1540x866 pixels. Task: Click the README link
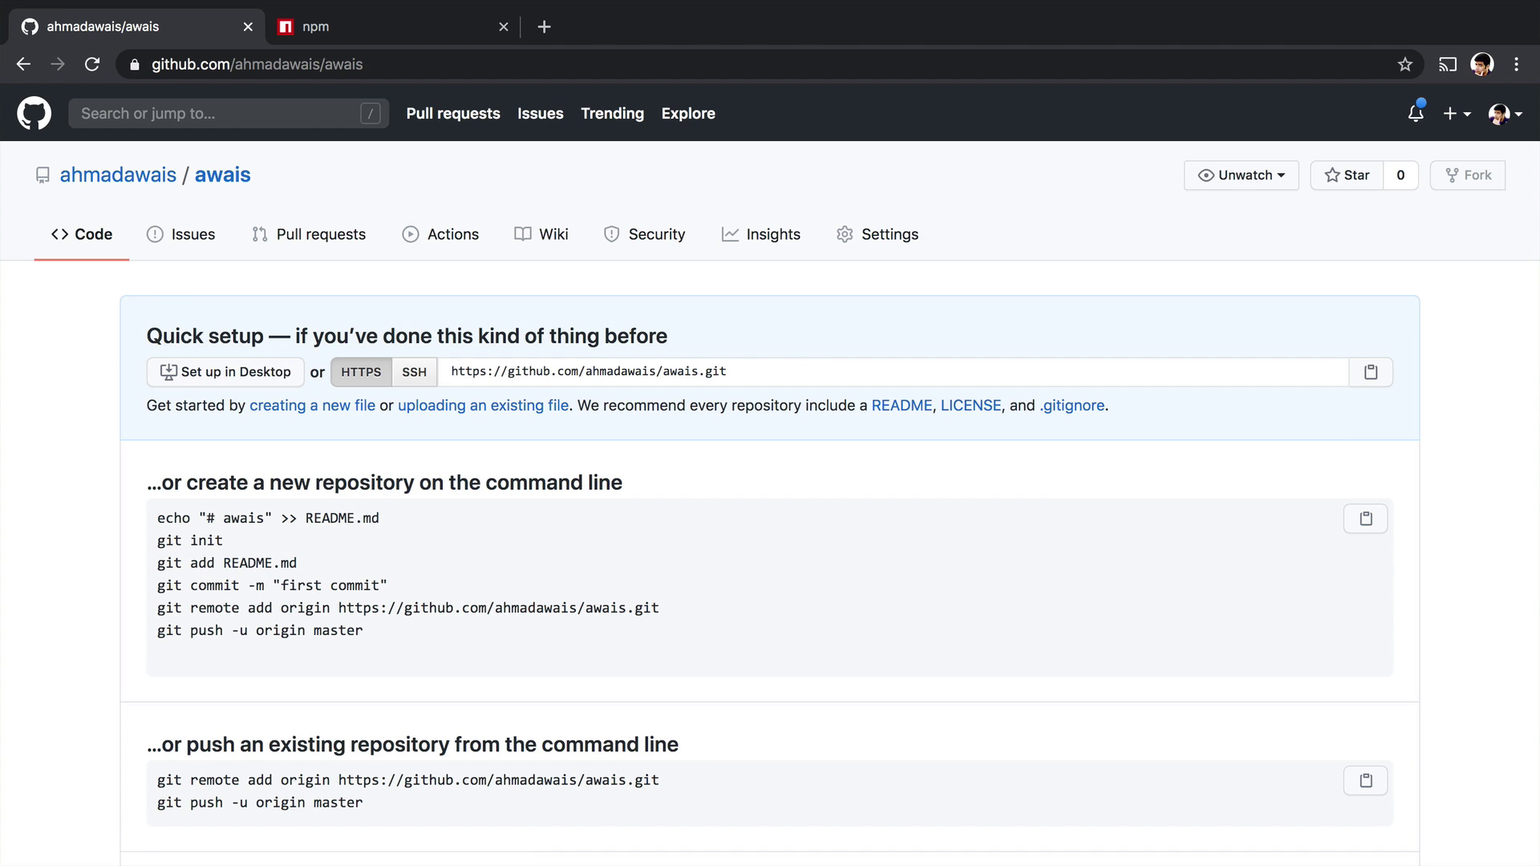tap(902, 405)
